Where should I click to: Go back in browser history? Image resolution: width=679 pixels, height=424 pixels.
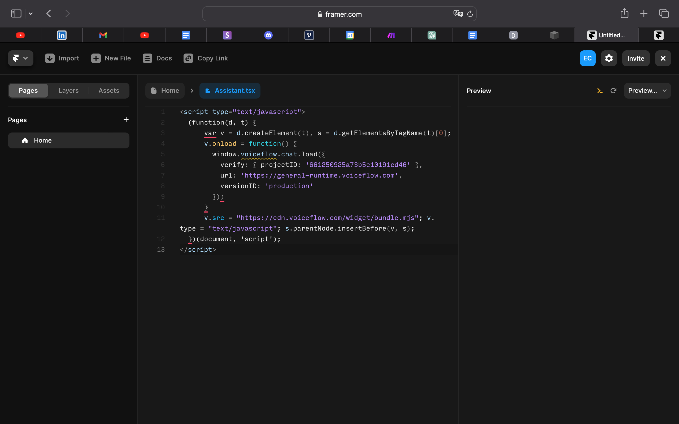click(x=49, y=14)
